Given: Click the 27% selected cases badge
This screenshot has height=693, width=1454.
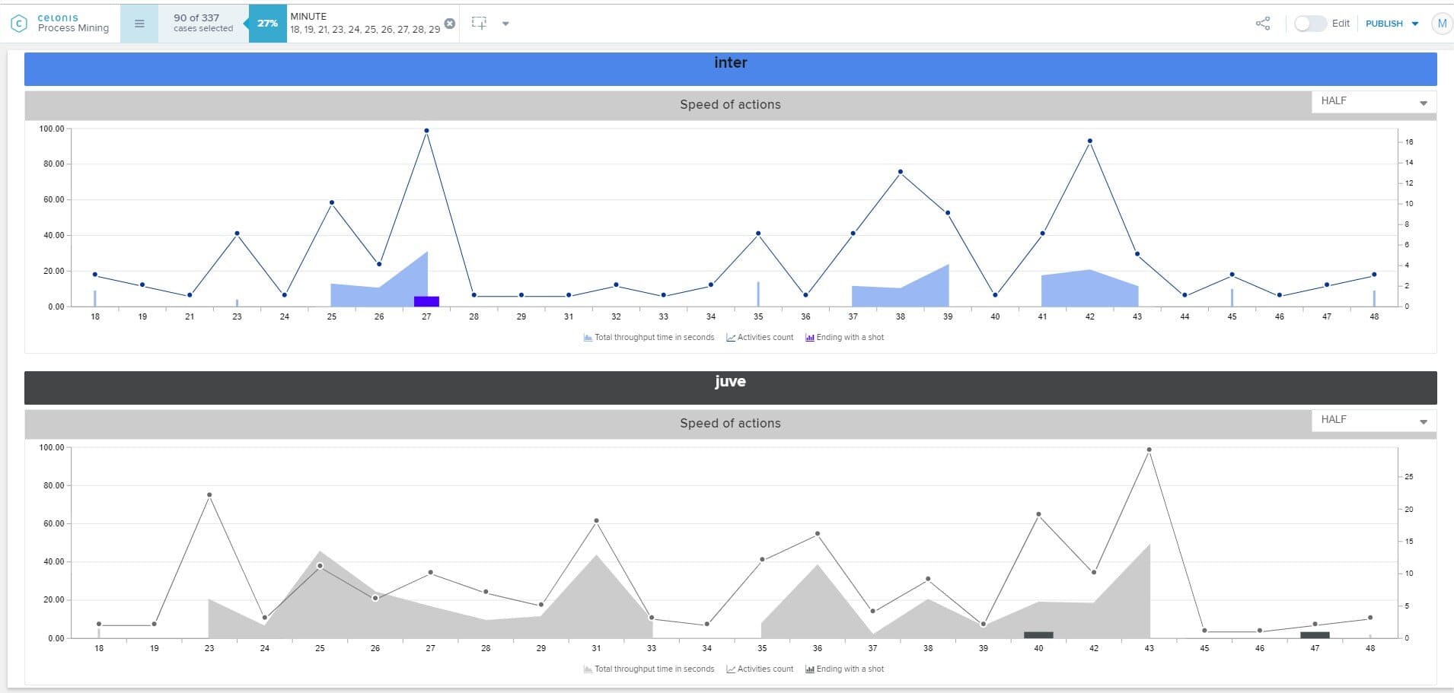Looking at the screenshot, I should click(267, 24).
